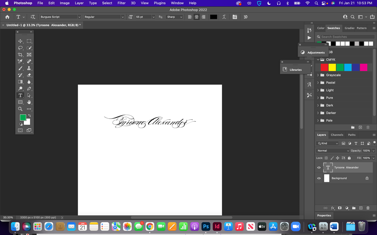
Task: Select the red color swatch
Action: tap(324, 67)
